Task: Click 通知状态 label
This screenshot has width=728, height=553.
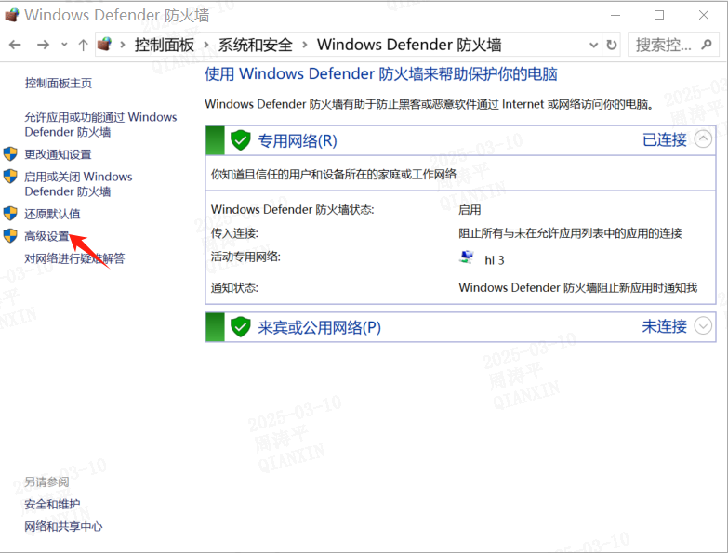Action: pyautogui.click(x=234, y=287)
